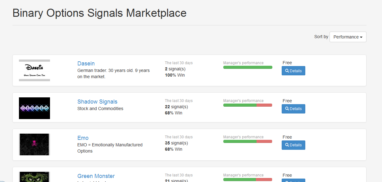The height and width of the screenshot is (182, 382).
Task: Click the Binary Options Signals Marketplace heading
Action: [x=99, y=13]
